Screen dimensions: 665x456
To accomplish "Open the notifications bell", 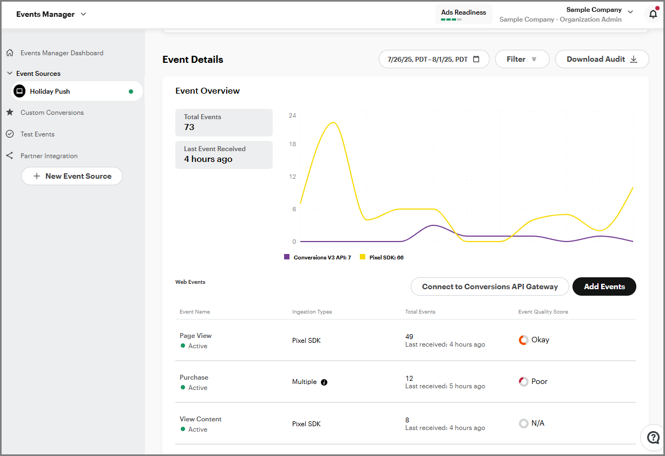I will click(x=653, y=14).
